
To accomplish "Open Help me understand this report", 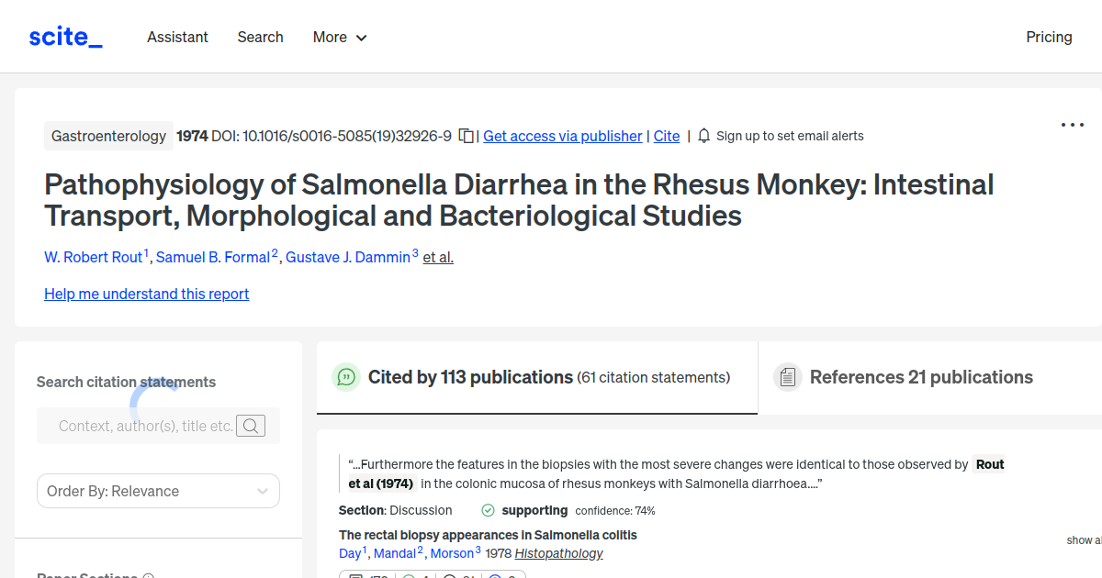I will pos(146,294).
